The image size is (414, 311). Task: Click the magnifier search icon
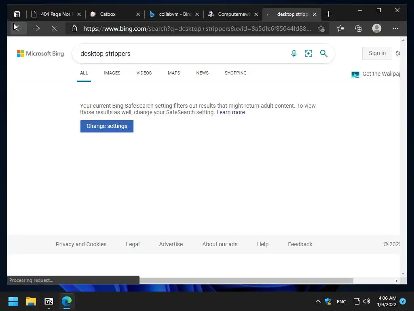324,53
